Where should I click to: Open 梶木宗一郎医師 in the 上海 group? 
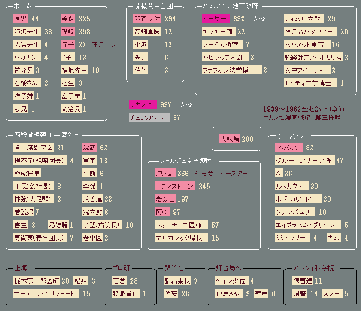click(x=36, y=281)
